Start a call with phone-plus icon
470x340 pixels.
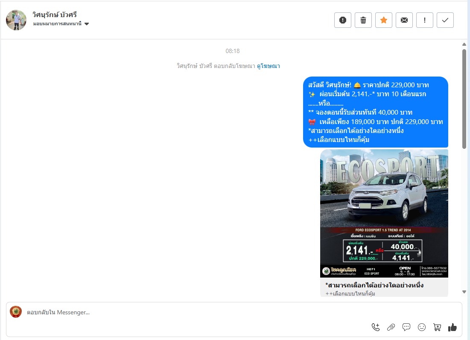click(376, 327)
